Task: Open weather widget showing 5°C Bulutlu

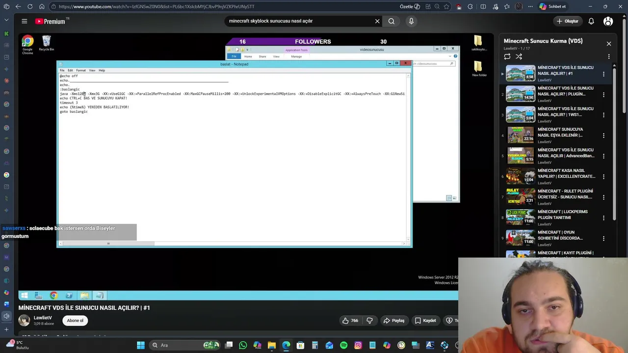Action: [x=19, y=345]
